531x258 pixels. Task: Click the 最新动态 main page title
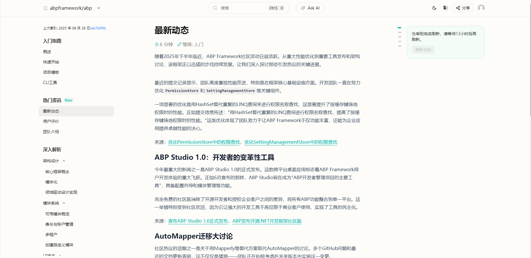pos(172,30)
